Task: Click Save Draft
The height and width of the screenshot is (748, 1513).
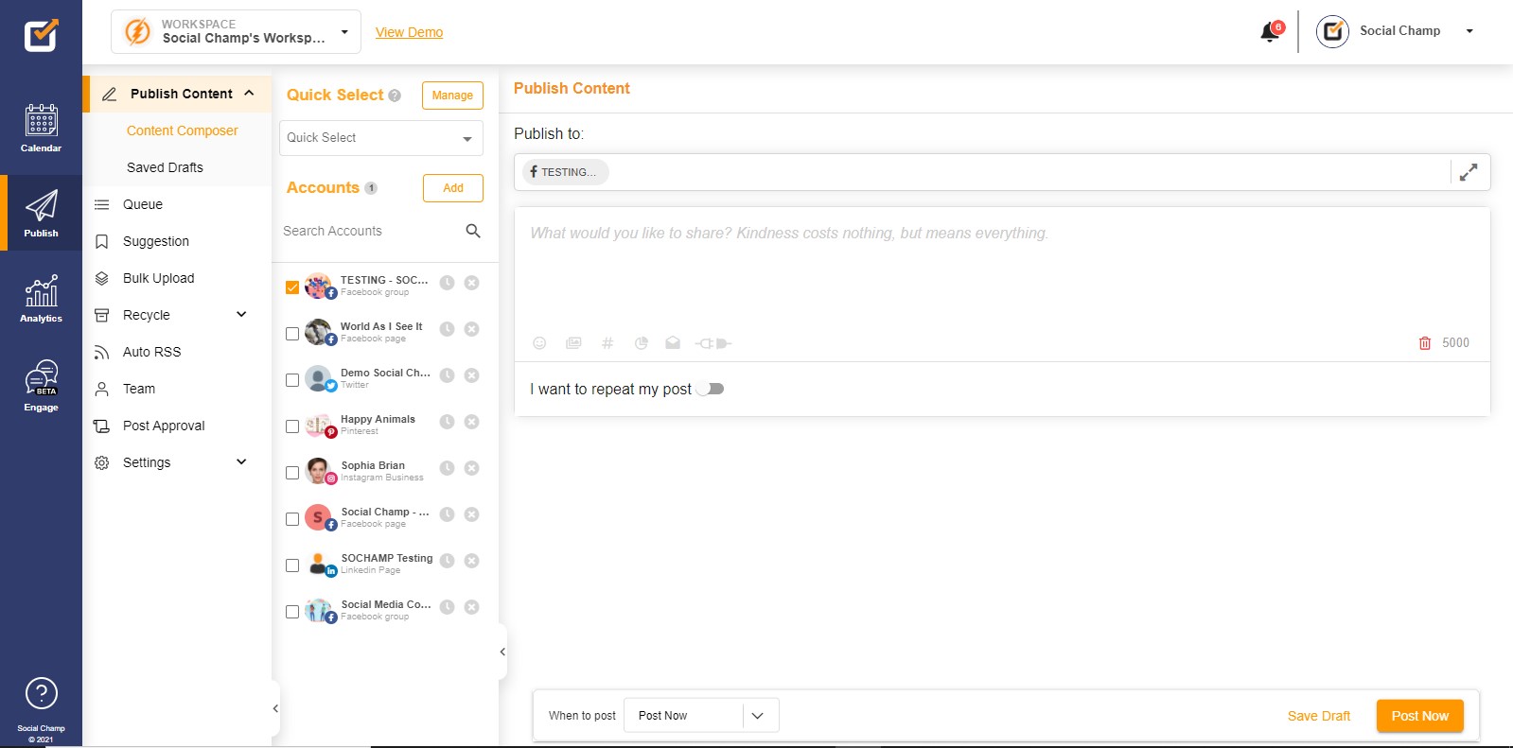Action: (x=1318, y=716)
